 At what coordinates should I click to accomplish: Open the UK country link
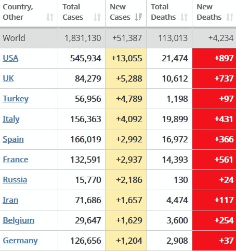click(x=8, y=78)
